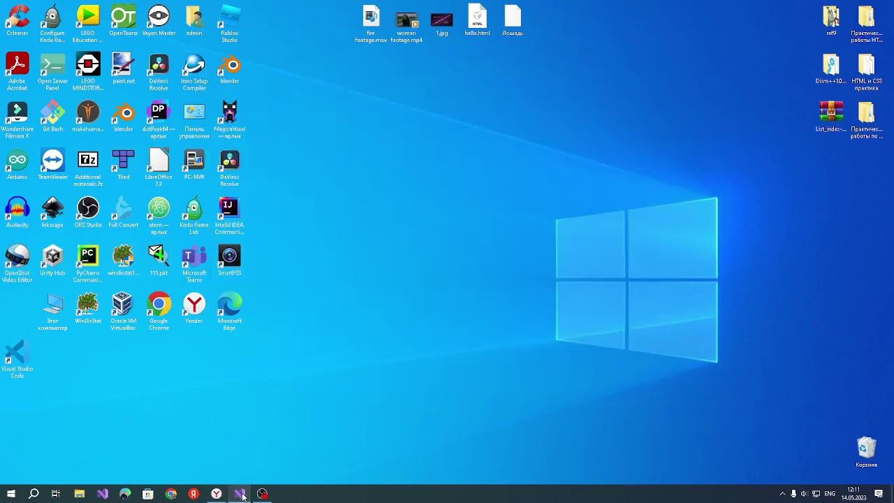The width and height of the screenshot is (894, 503).
Task: Select the Dism++10 archive folder
Action: [831, 68]
